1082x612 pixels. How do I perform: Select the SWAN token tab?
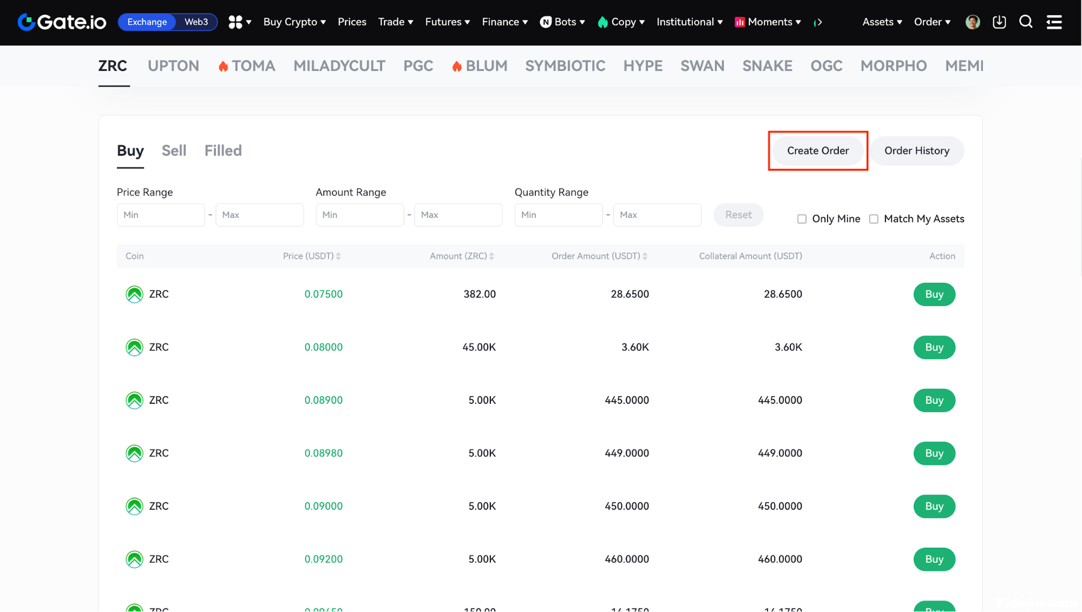point(702,66)
